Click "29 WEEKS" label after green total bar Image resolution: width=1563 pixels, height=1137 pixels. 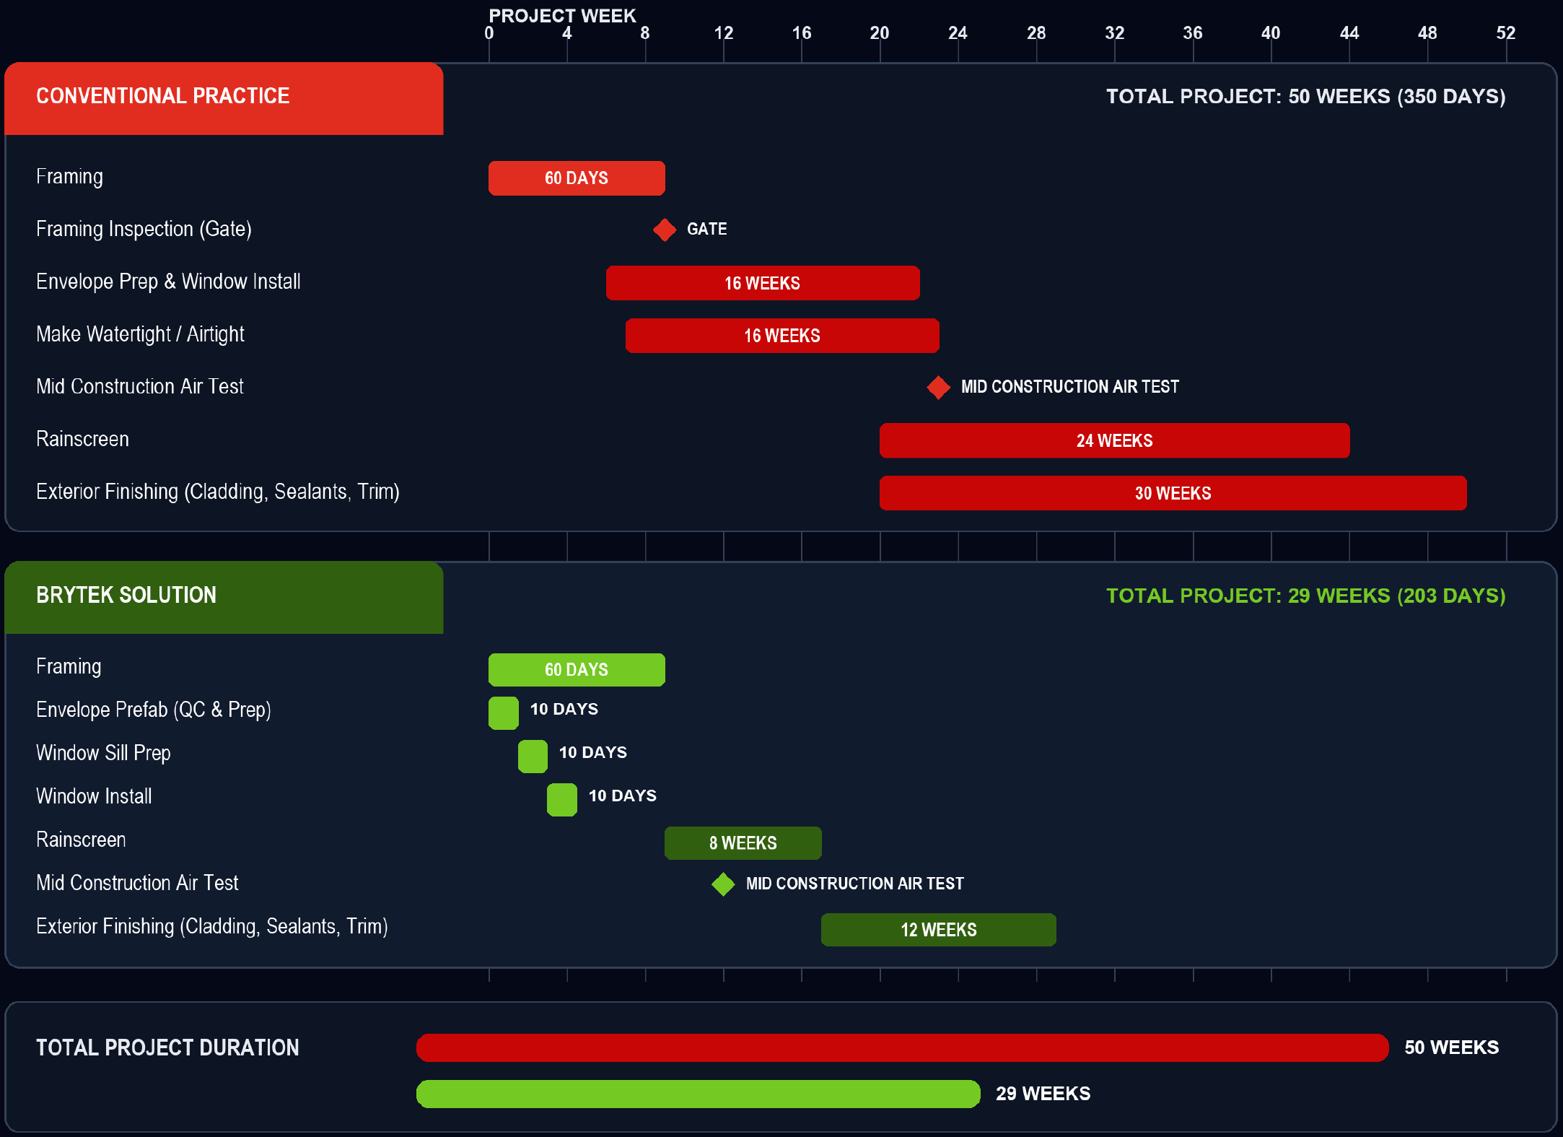click(x=1043, y=1094)
